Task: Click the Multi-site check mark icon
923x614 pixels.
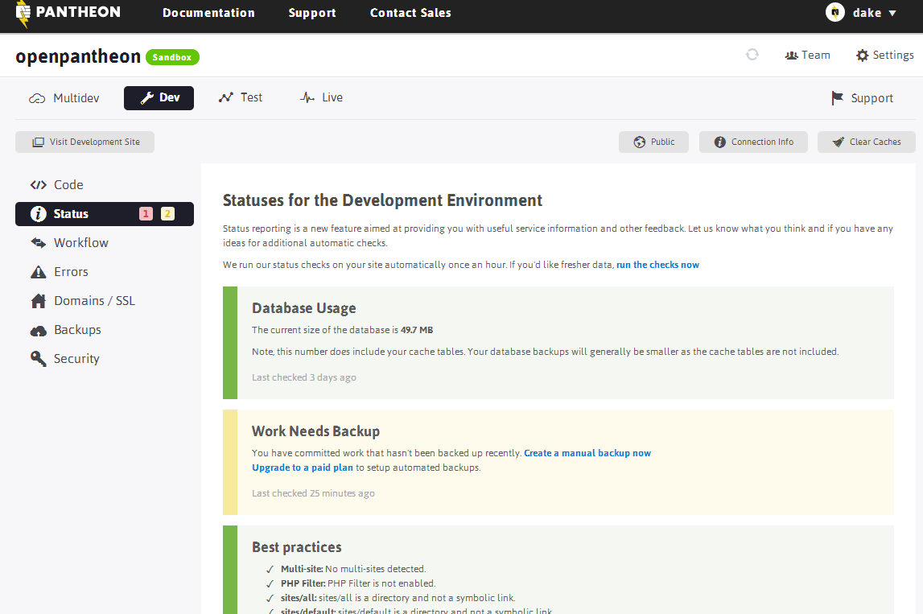Action: (x=270, y=569)
